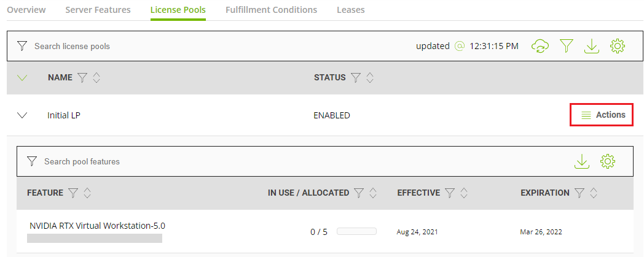
Task: Click the Search license pools field
Action: click(184, 46)
